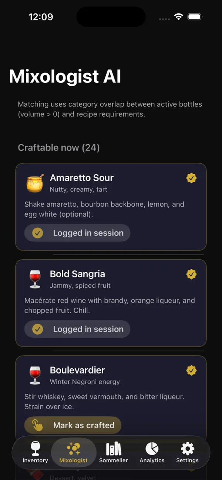The image size is (222, 480).
Task: Toggle Logged in session for Bold Sangria
Action: (77, 329)
